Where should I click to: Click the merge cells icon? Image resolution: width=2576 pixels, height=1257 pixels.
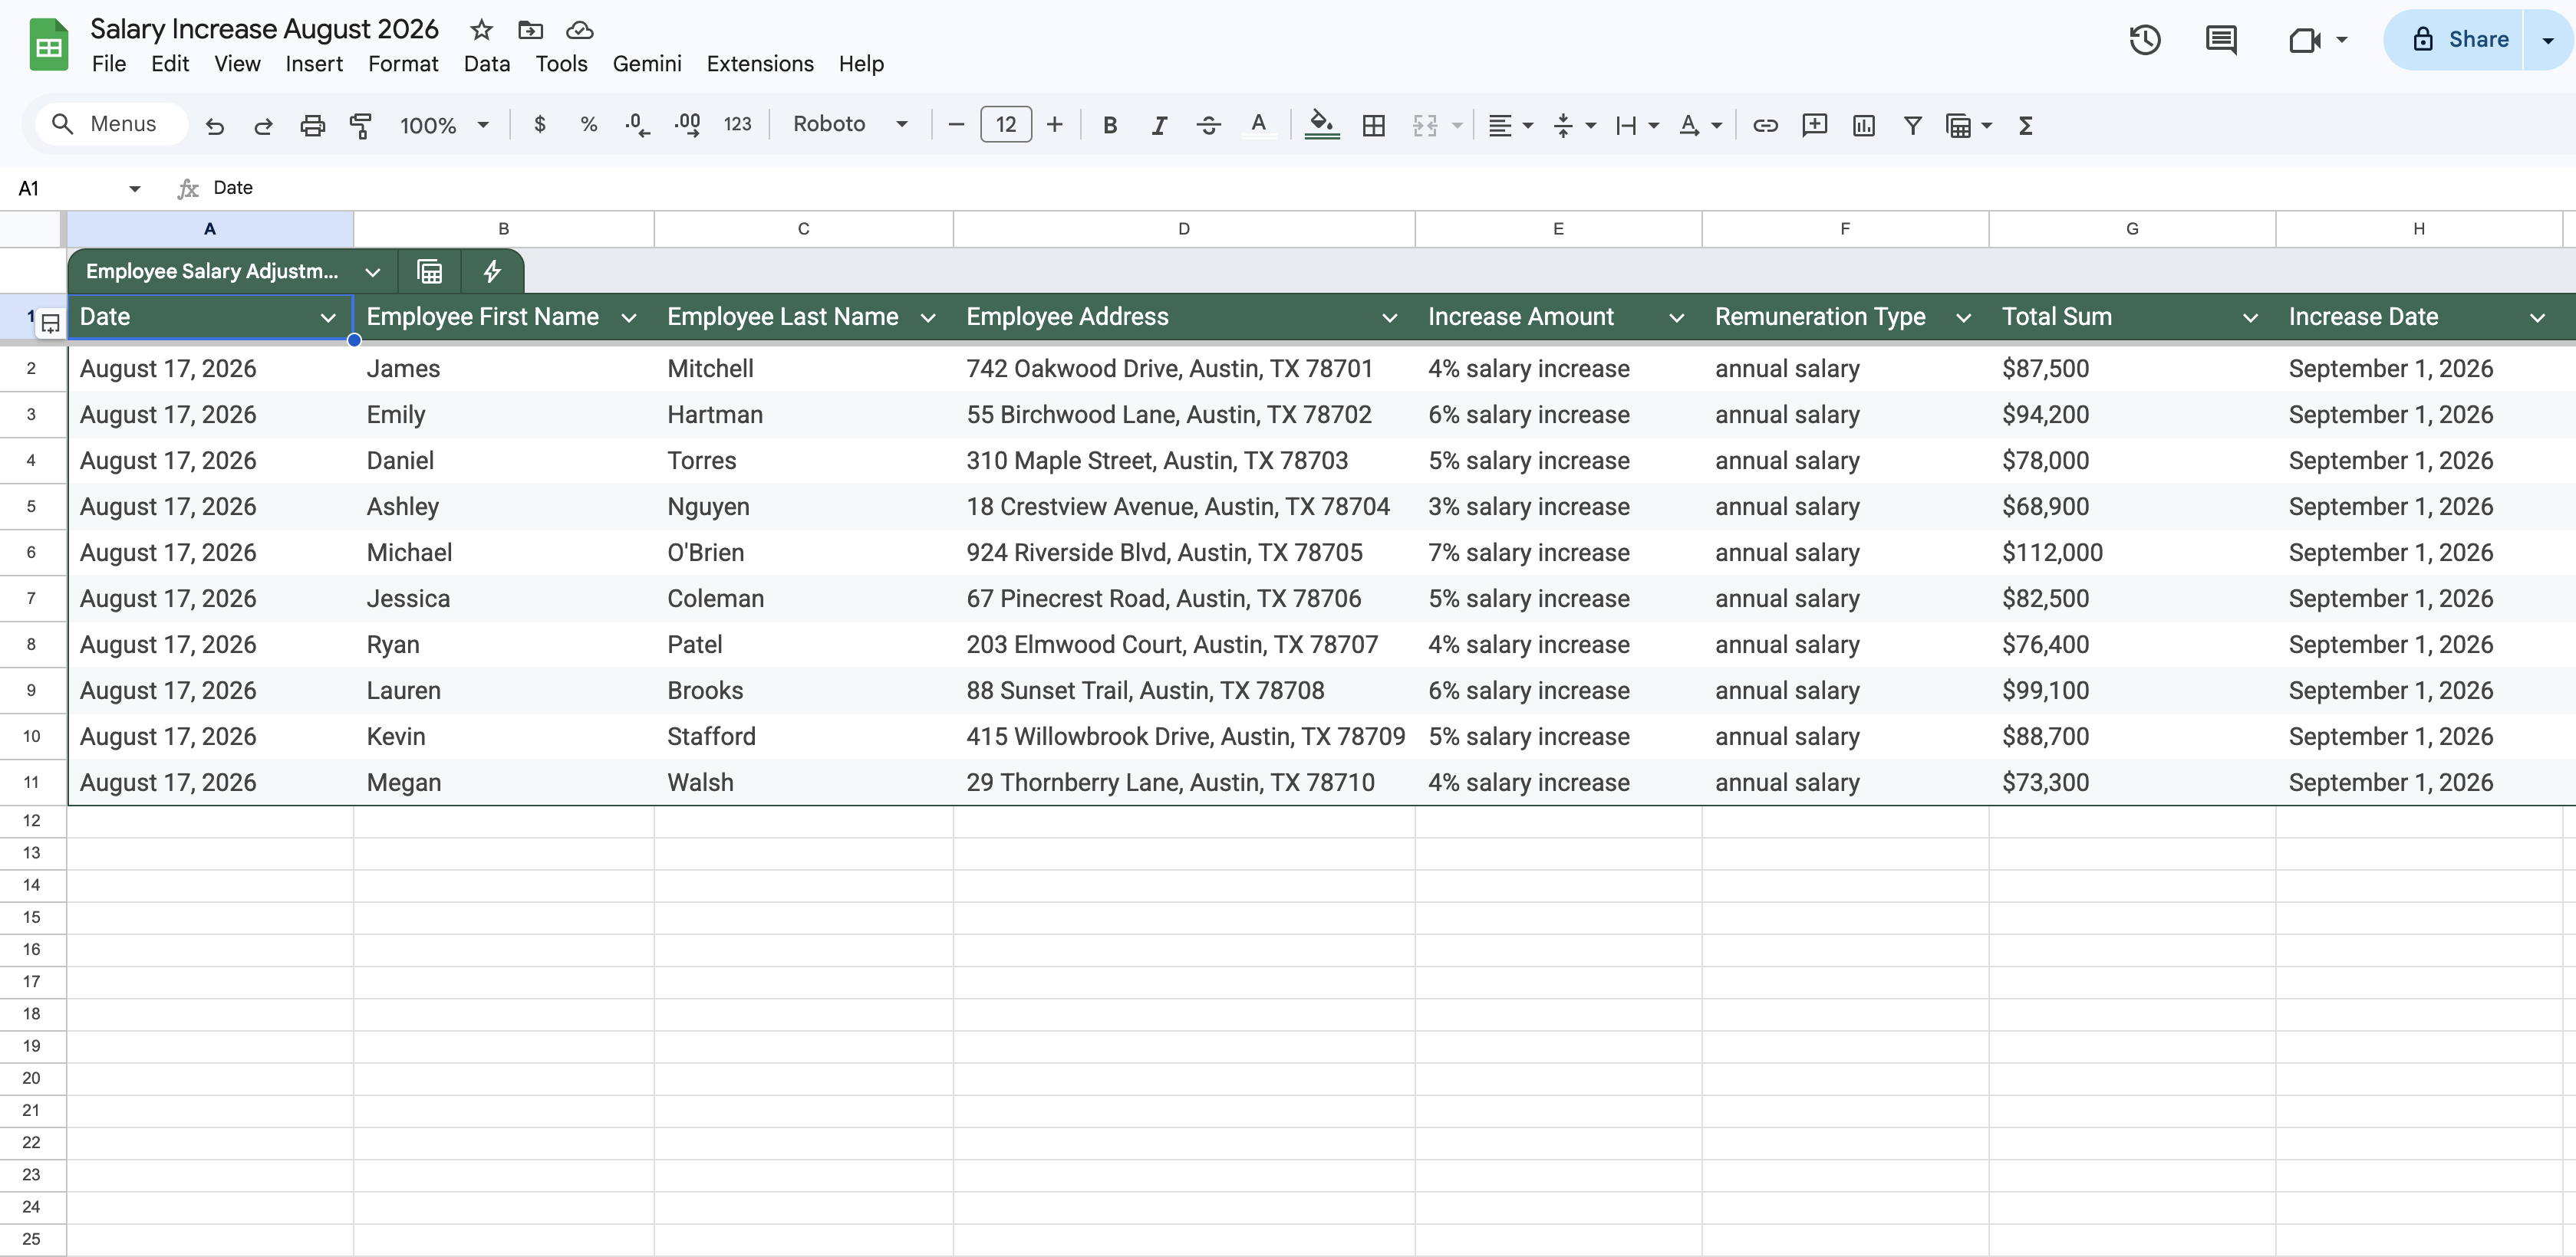coord(1425,125)
